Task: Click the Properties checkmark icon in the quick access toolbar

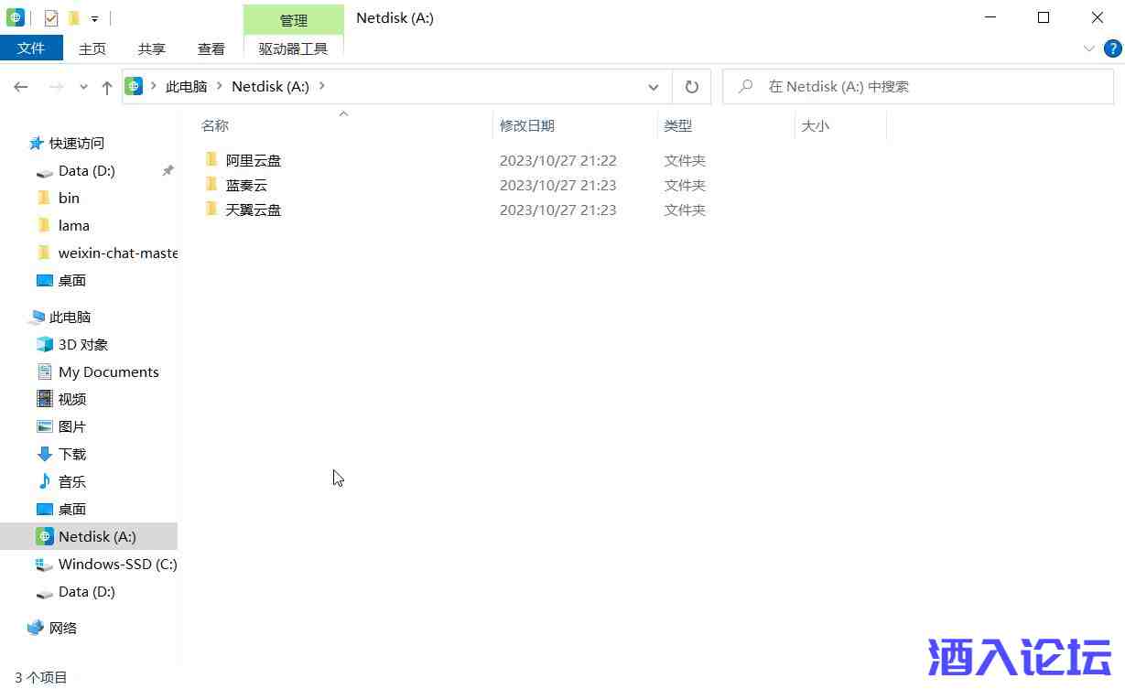Action: (x=51, y=17)
